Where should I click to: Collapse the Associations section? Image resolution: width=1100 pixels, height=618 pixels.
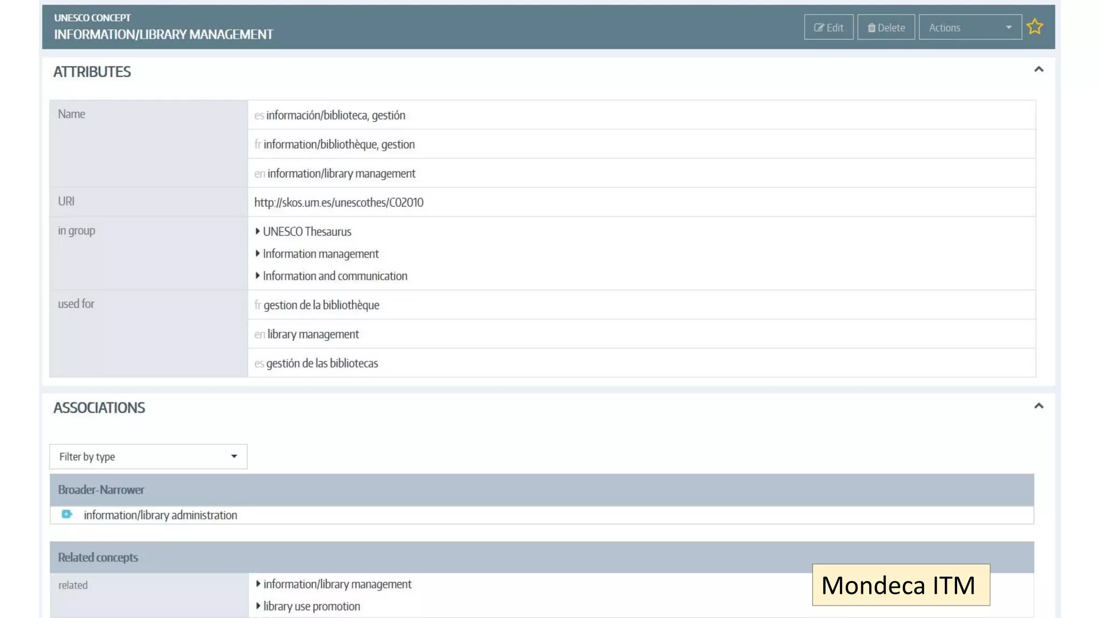[1038, 406]
